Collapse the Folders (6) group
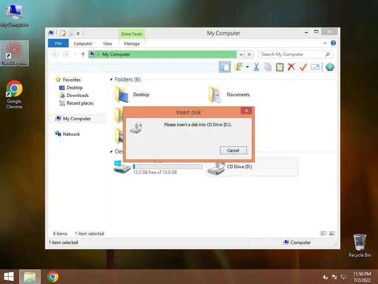Viewport: 378px width, 284px height. coord(111,80)
